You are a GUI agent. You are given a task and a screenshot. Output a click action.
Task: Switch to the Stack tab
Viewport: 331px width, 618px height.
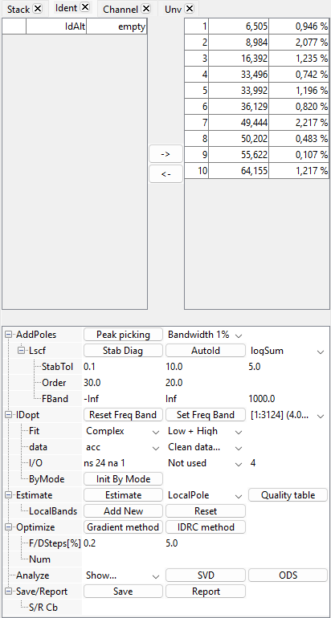[x=18, y=9]
